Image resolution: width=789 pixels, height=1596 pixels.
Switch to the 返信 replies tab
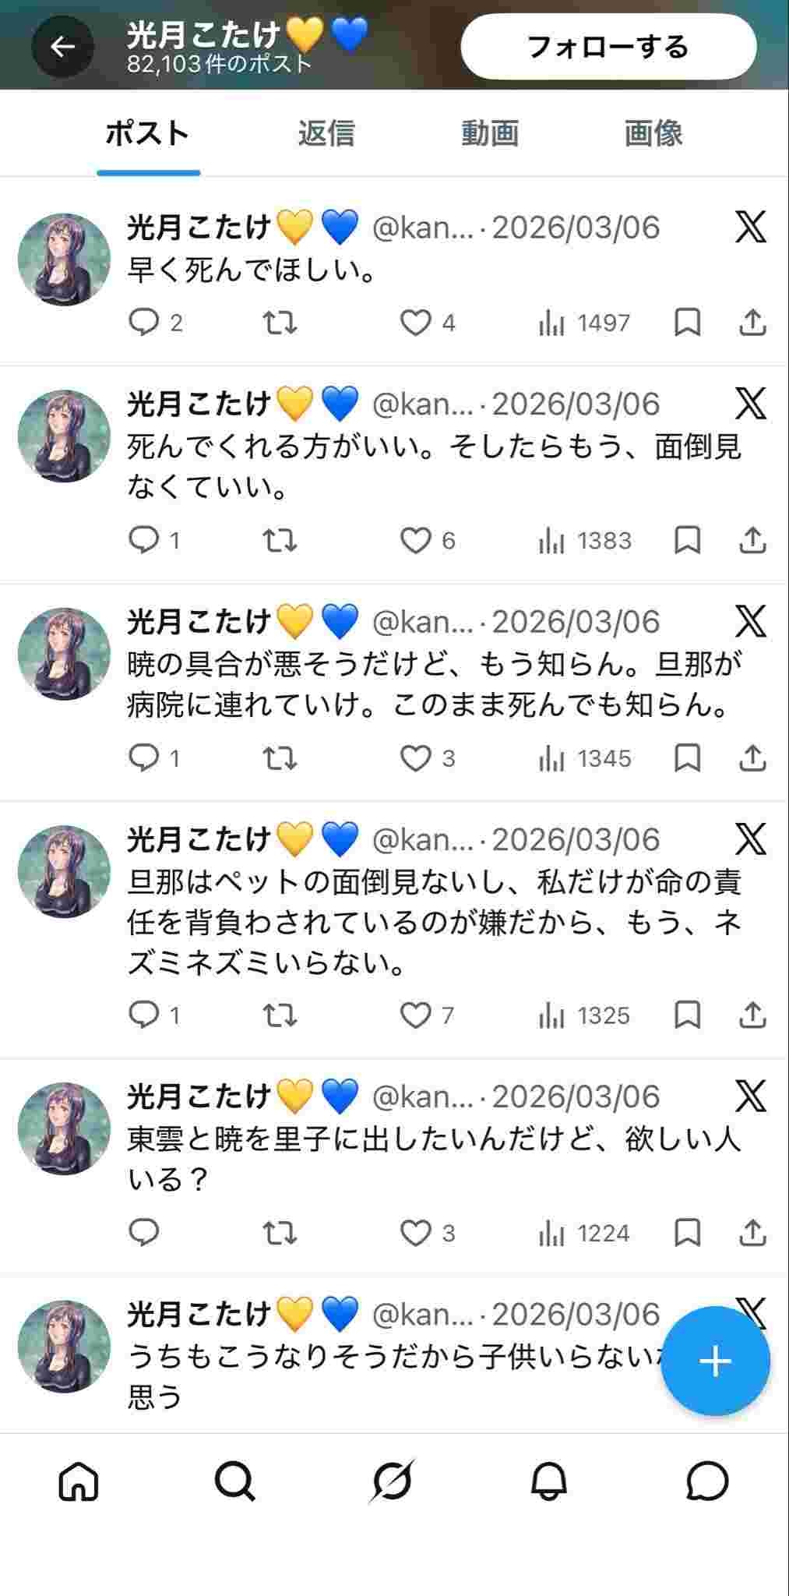coord(326,133)
